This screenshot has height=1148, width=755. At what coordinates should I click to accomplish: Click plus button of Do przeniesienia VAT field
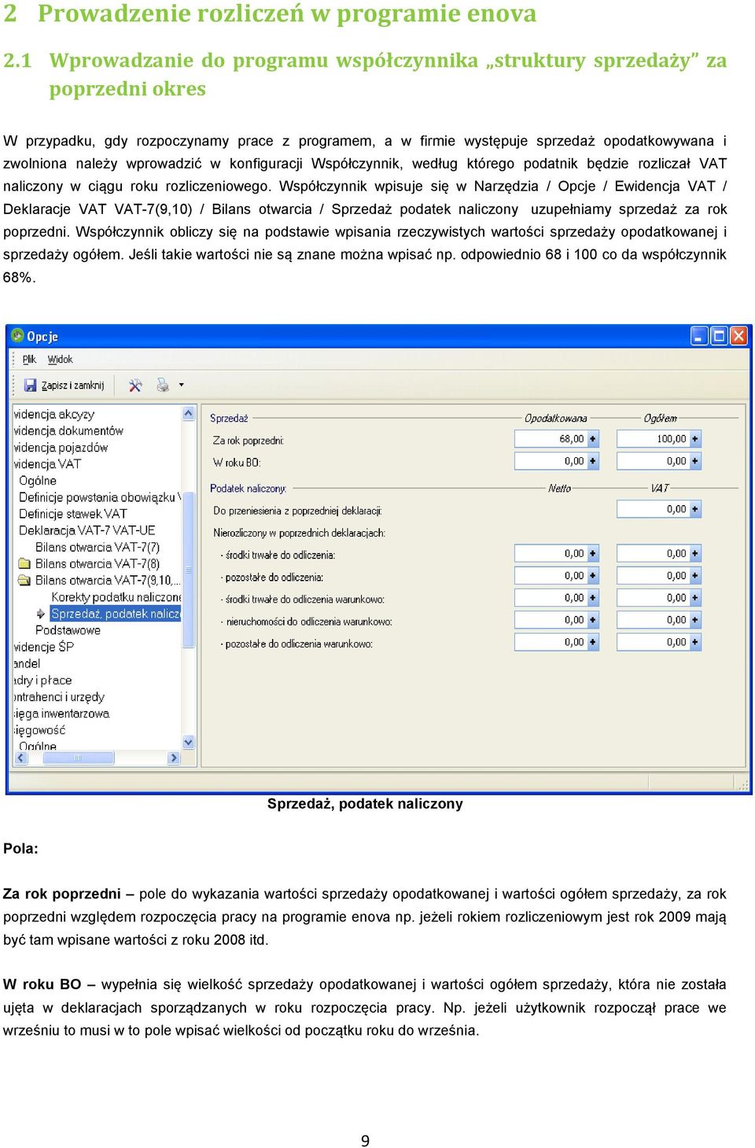click(x=695, y=509)
